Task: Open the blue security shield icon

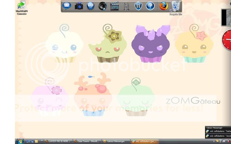Action: [x=138, y=6]
